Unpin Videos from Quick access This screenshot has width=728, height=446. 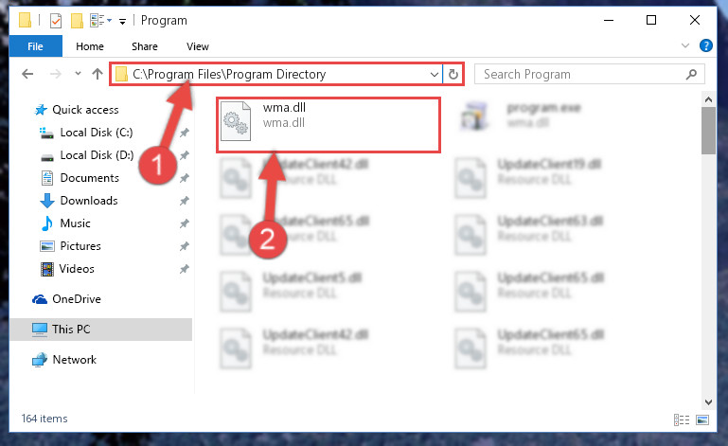click(185, 269)
